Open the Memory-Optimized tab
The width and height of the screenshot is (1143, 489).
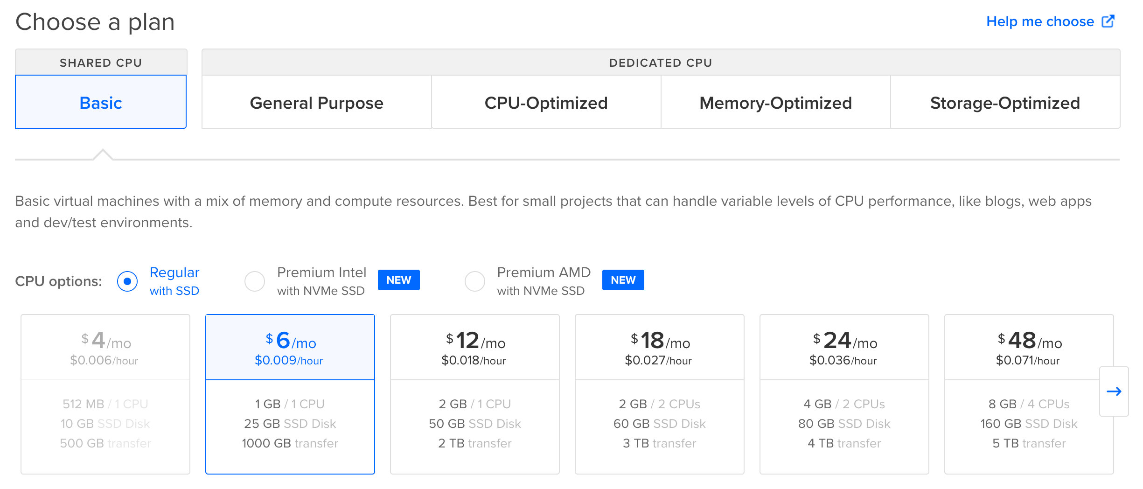coord(776,102)
